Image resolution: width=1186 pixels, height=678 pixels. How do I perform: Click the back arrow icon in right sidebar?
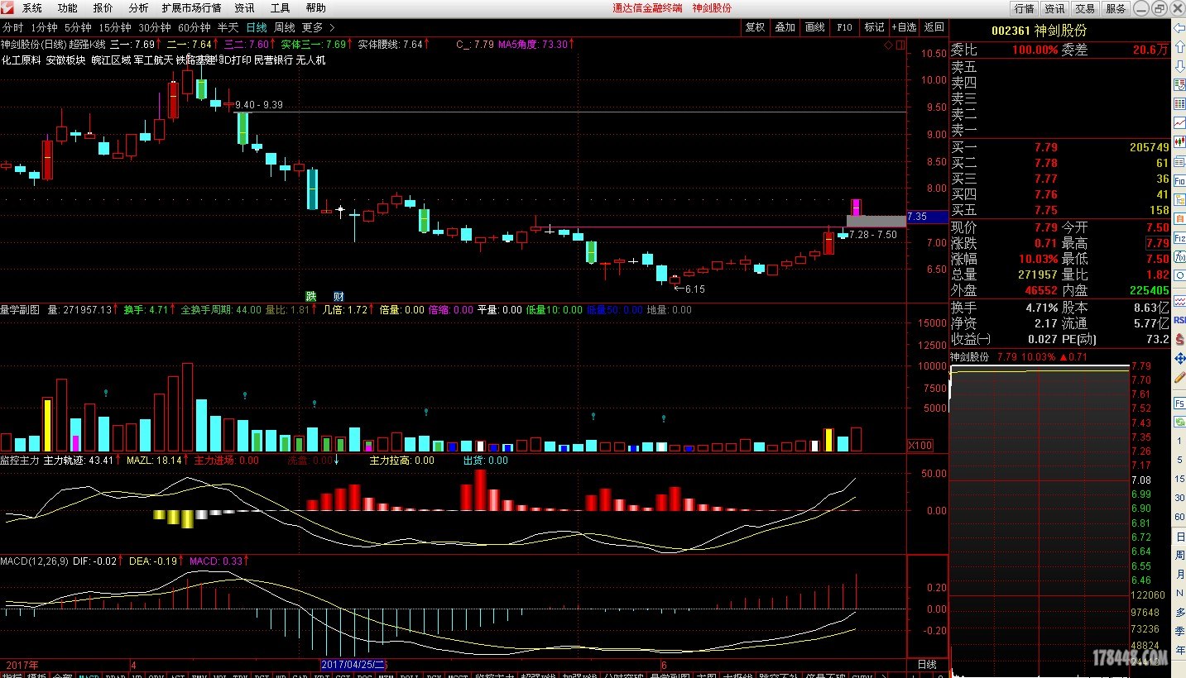1179,27
